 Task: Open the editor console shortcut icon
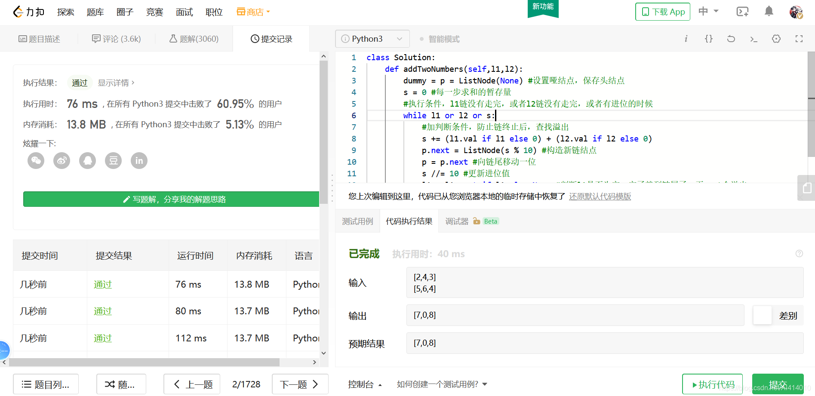click(753, 39)
